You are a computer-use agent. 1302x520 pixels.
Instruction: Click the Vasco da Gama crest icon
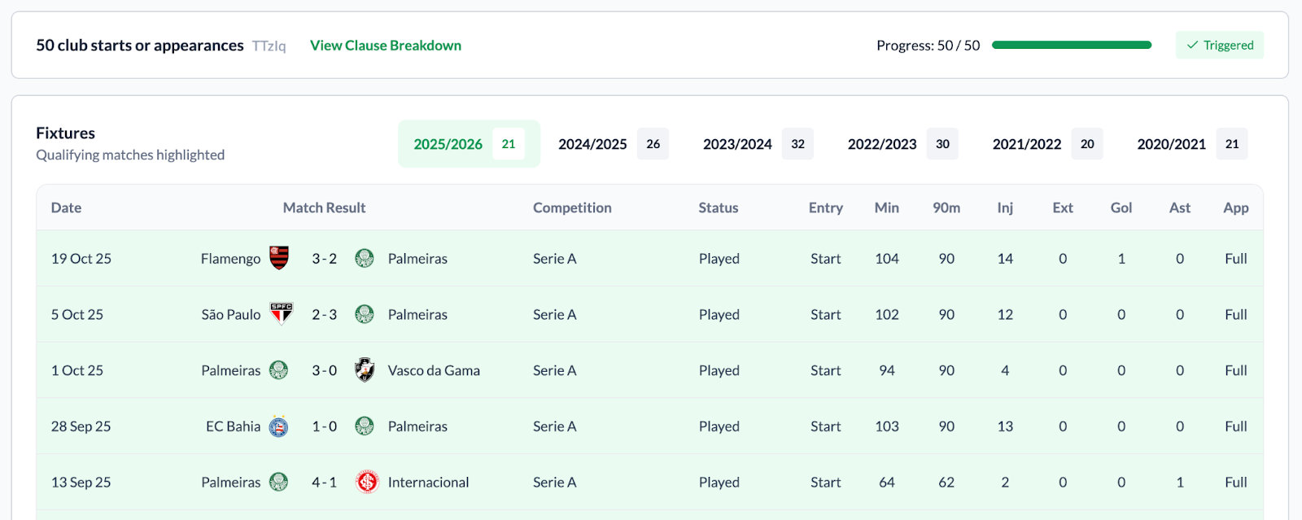click(x=365, y=370)
